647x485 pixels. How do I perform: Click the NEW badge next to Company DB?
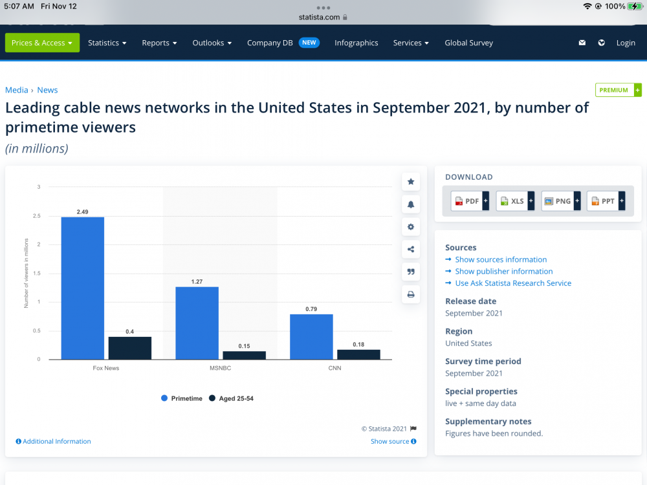tap(309, 43)
